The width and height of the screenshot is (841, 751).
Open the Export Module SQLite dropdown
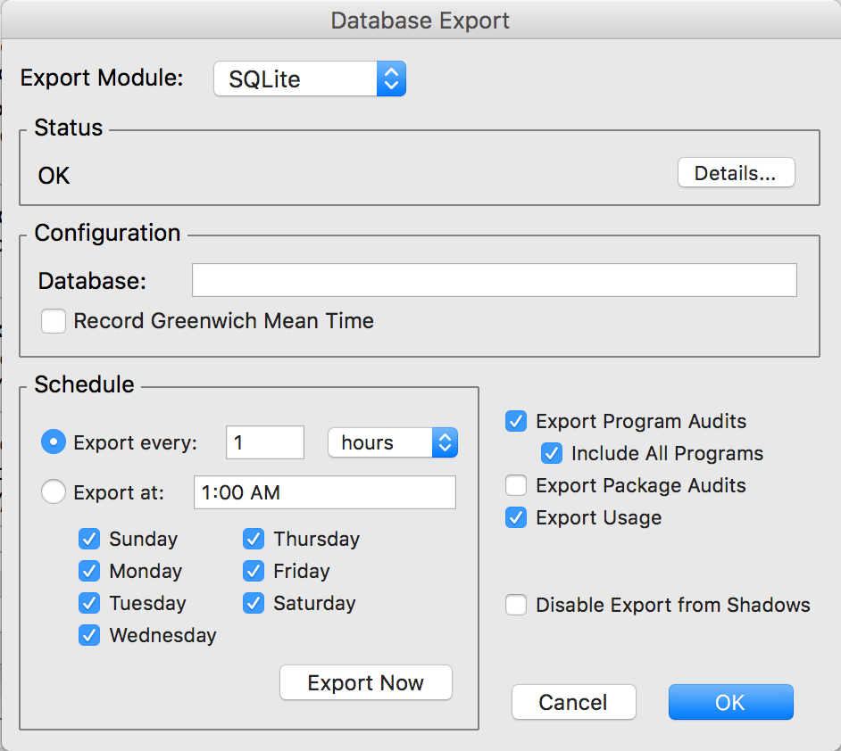[310, 78]
